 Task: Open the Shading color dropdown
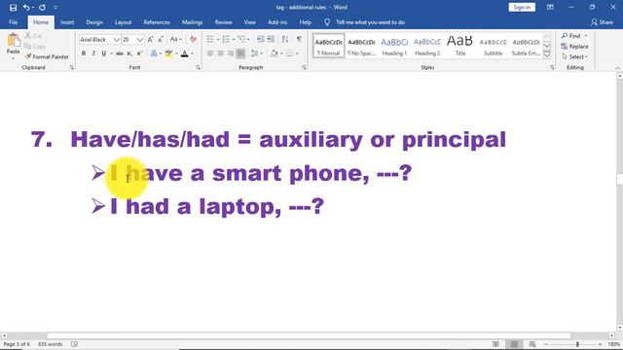tap(281, 53)
